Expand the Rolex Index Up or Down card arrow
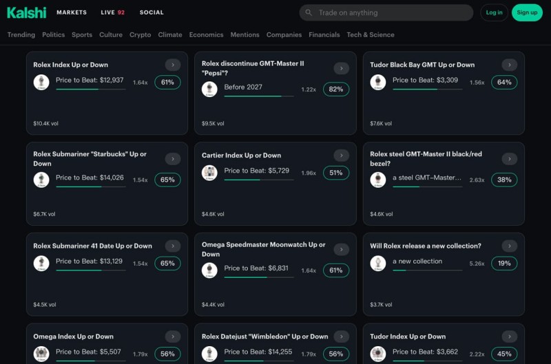 tap(173, 65)
